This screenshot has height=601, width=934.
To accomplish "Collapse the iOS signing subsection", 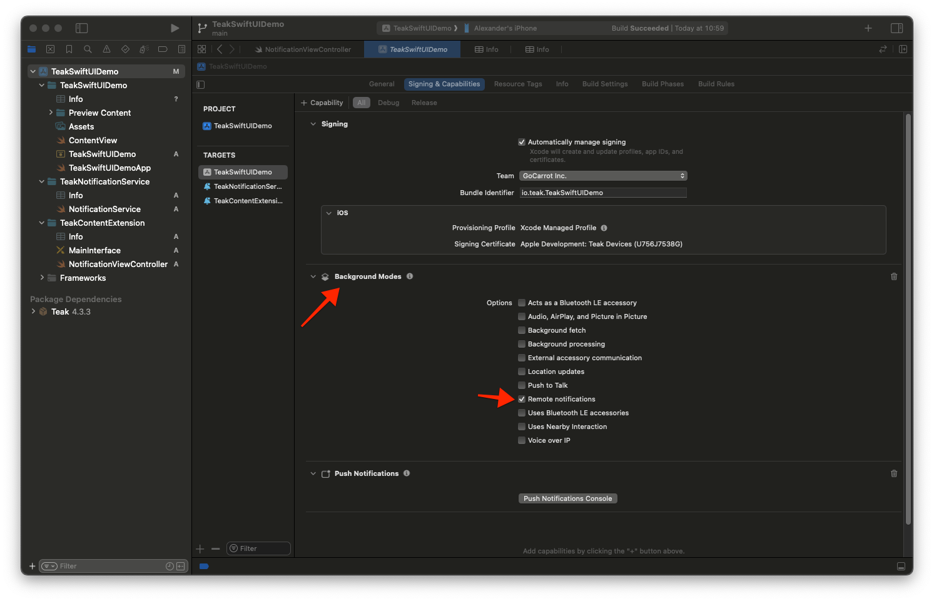I will [x=329, y=213].
